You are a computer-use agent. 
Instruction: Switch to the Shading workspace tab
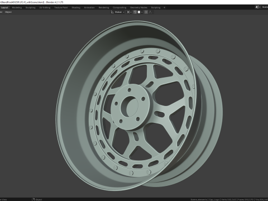pyautogui.click(x=76, y=8)
